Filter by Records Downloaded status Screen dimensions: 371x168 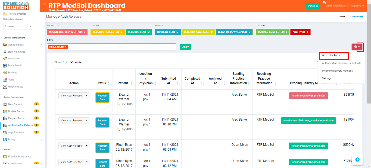click(x=234, y=32)
